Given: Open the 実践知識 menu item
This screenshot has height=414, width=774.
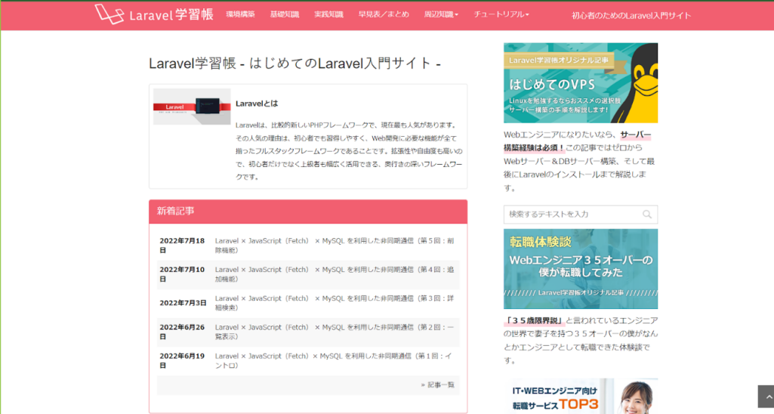Looking at the screenshot, I should (328, 14).
